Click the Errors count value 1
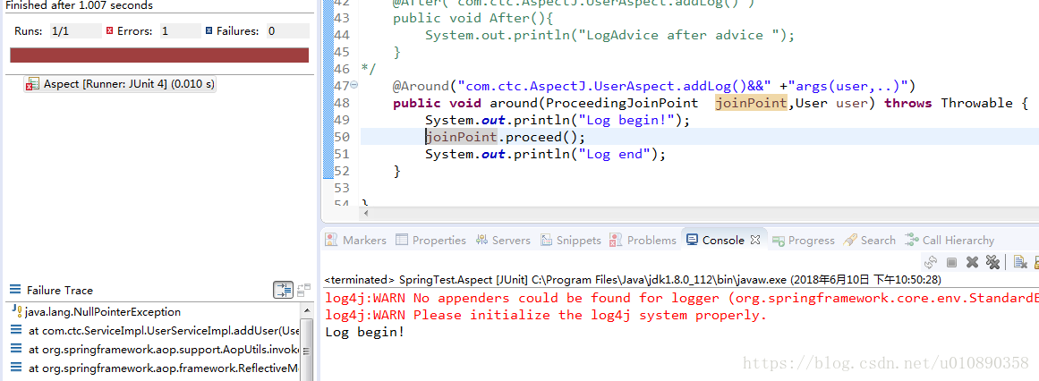The image size is (1039, 381). tap(180, 30)
